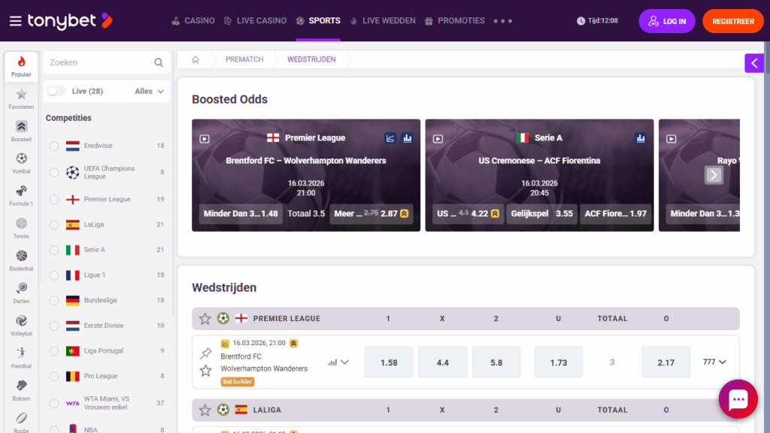This screenshot has width=770, height=433.
Task: Click inside the Zoeken search field
Action: pyautogui.click(x=98, y=62)
